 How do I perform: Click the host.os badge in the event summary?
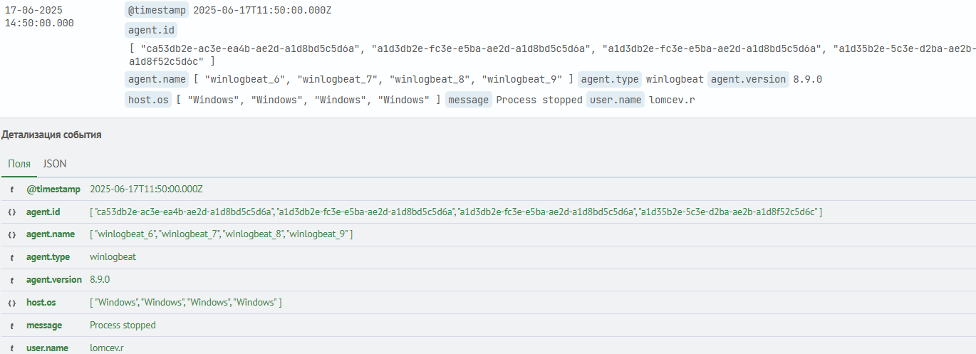[148, 100]
